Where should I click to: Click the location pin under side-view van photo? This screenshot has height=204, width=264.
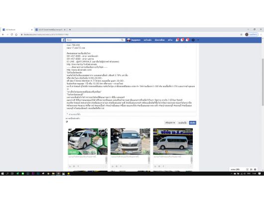(x=163, y=166)
